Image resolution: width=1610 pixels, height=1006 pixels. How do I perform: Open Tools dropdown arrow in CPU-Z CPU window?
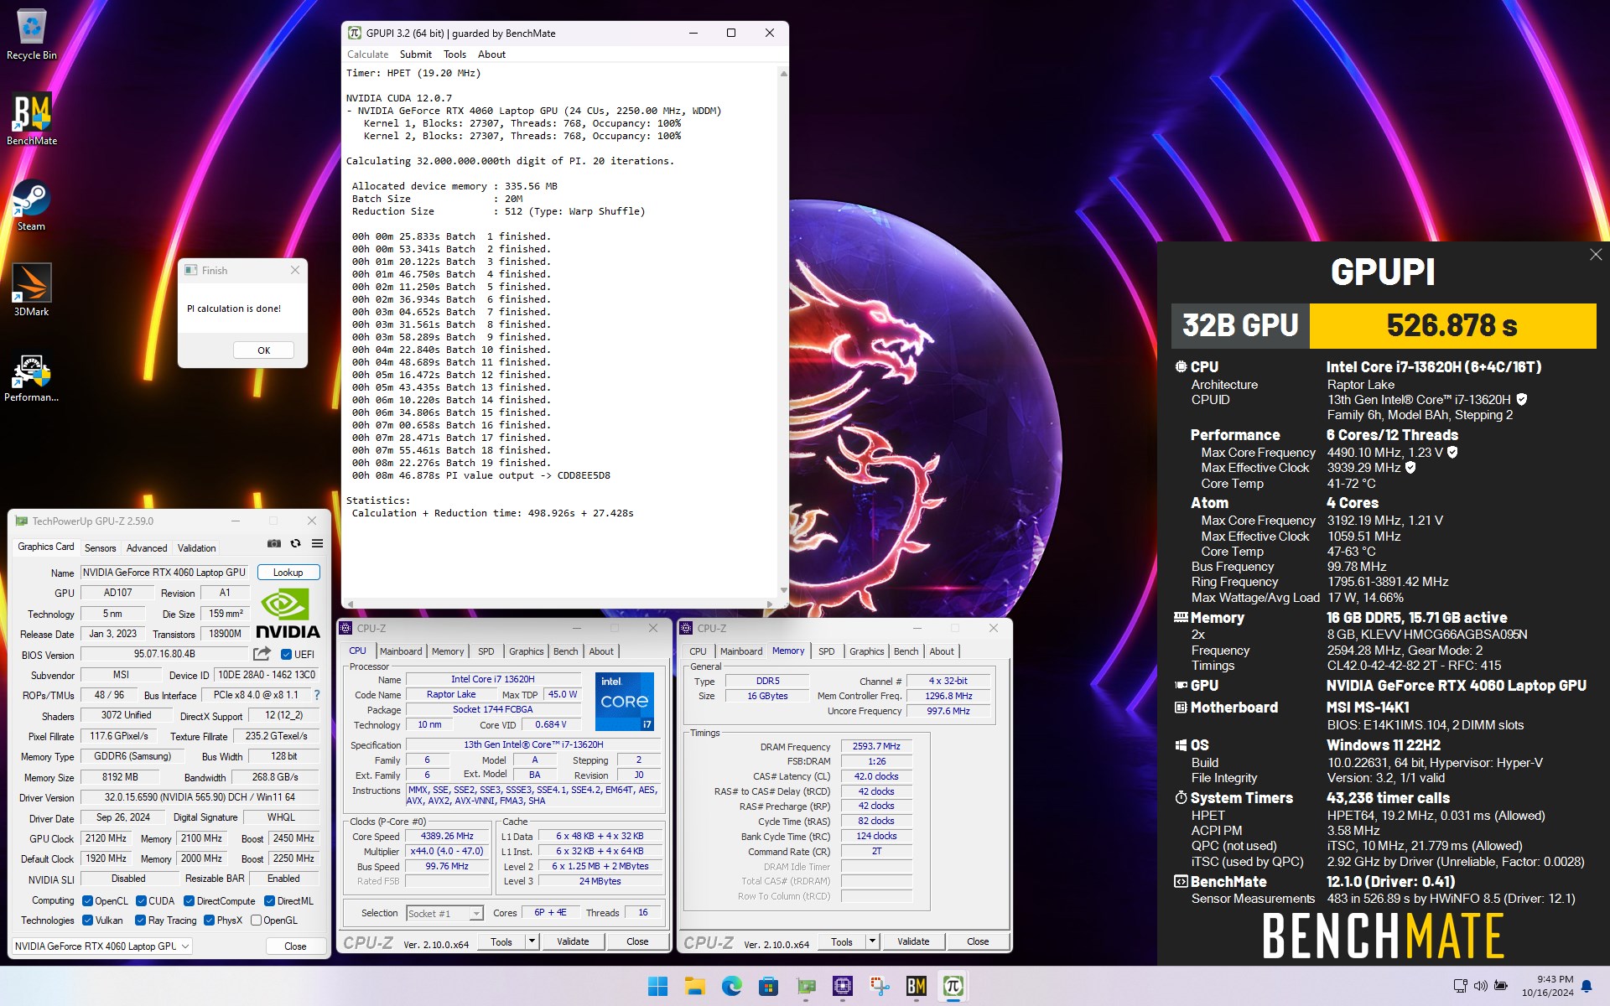tap(532, 941)
